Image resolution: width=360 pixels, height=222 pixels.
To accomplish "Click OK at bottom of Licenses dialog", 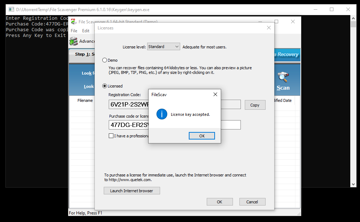I will [220, 202].
